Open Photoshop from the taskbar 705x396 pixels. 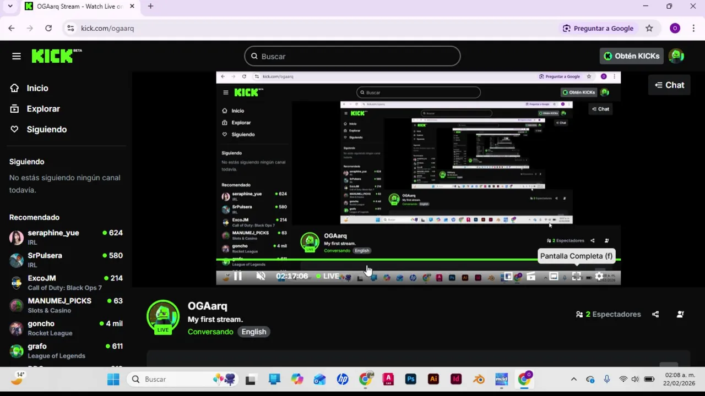[x=411, y=379]
